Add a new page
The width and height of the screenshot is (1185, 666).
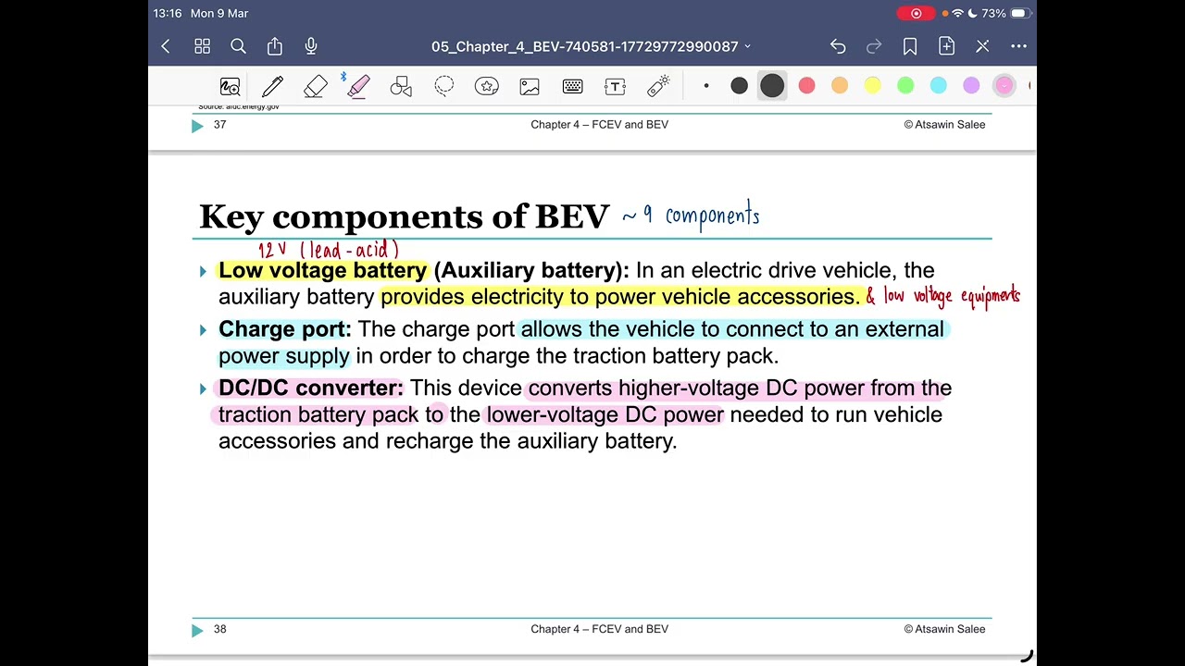tap(946, 46)
